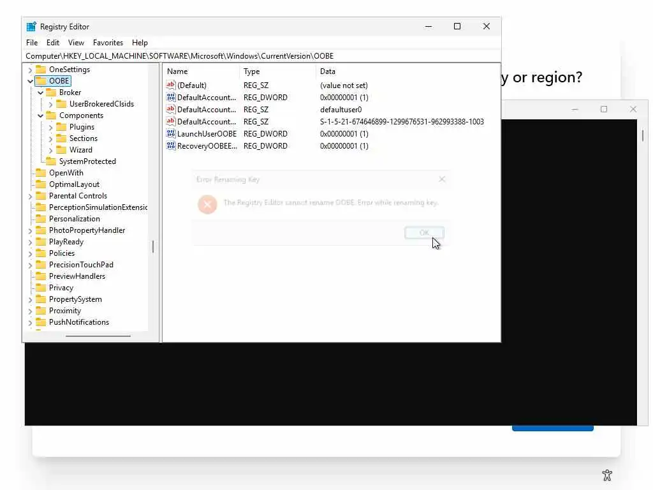Collapse the Broker key

40,93
